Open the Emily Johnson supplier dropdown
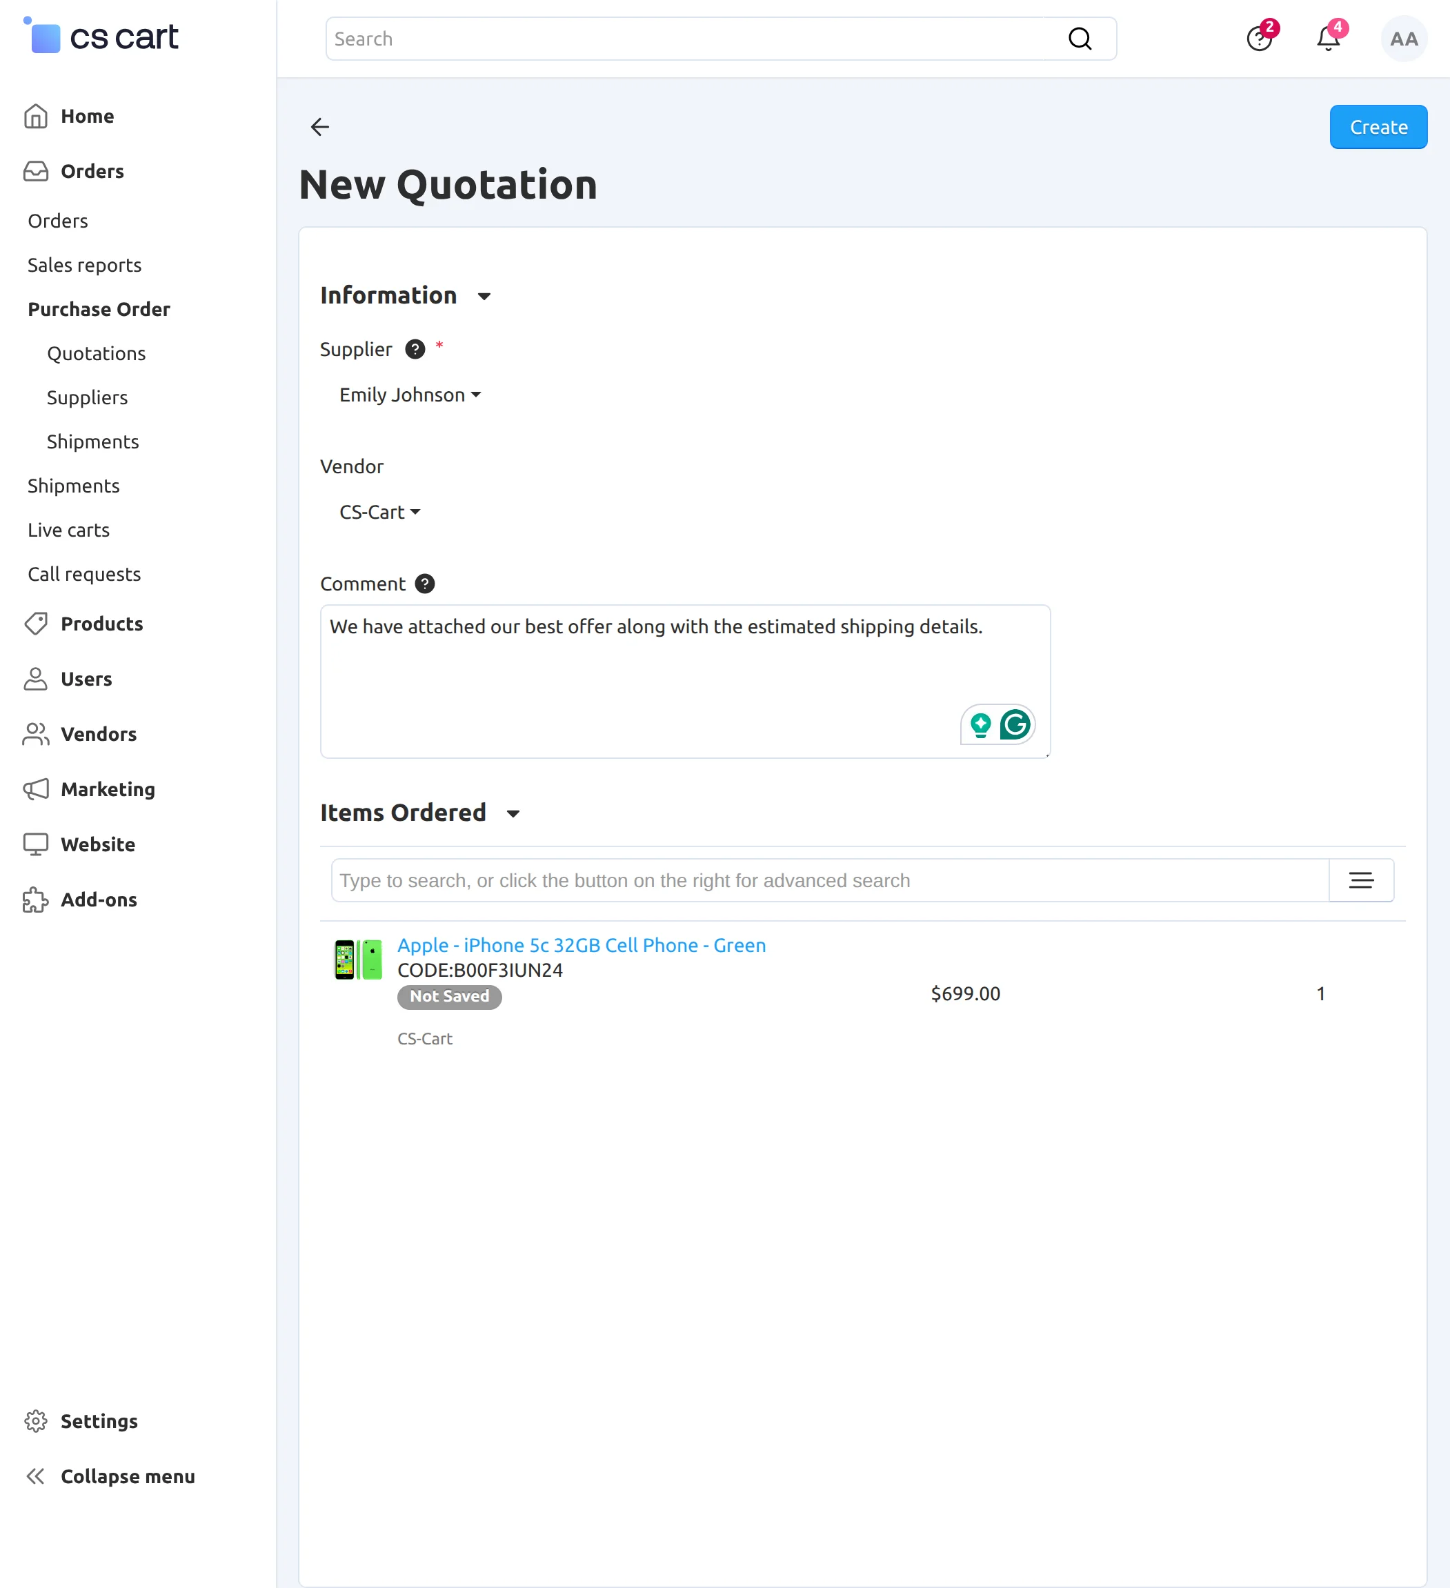The image size is (1450, 1588). [x=410, y=395]
